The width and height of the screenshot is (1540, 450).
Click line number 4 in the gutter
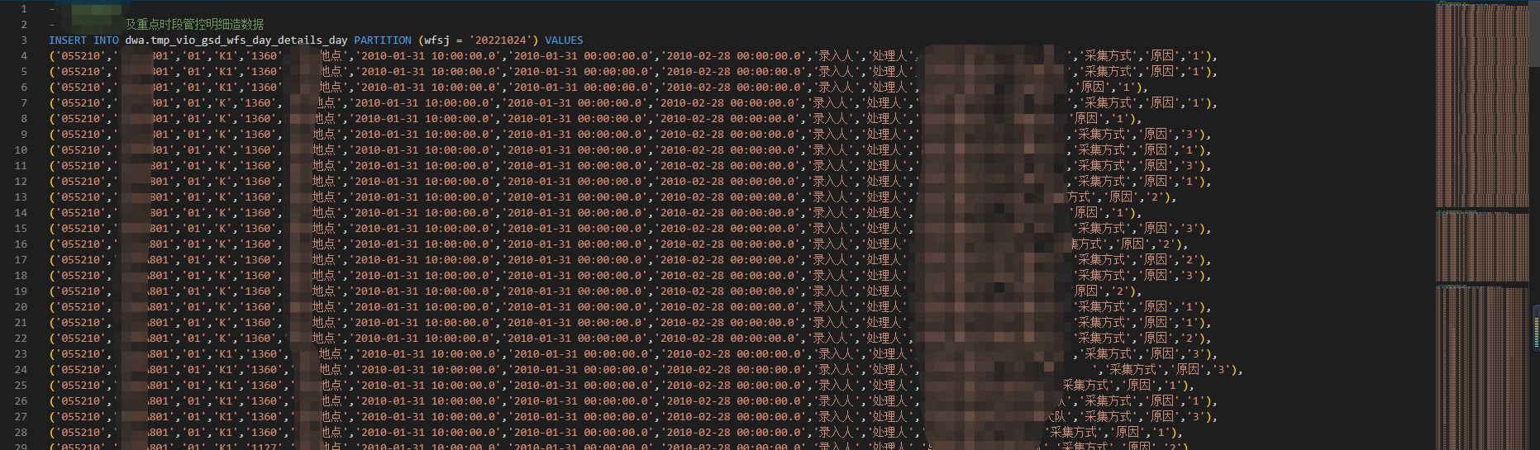[x=24, y=55]
